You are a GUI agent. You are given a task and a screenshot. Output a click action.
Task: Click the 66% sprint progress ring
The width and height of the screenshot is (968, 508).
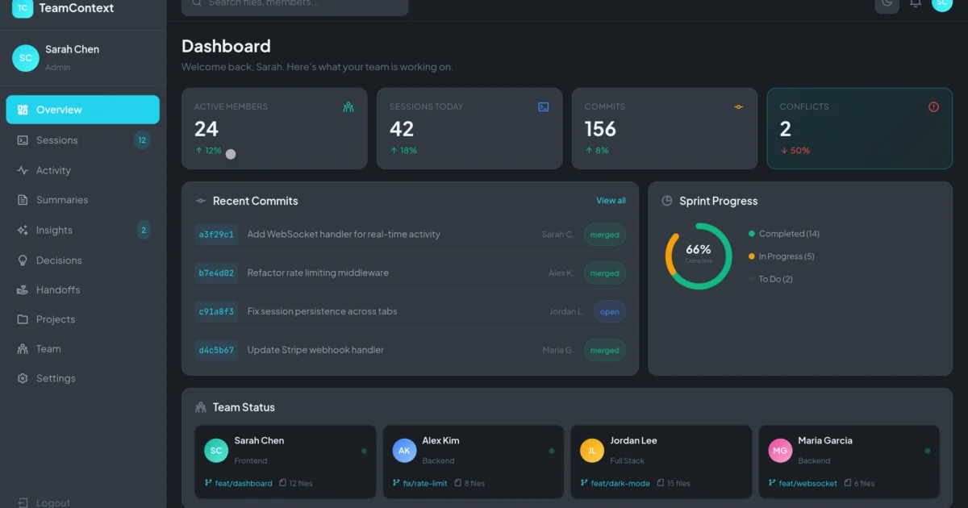tap(698, 256)
